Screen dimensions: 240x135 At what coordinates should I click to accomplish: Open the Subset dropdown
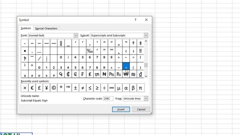146,35
